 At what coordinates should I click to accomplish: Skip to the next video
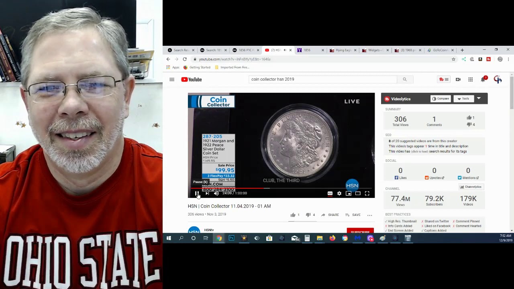click(x=207, y=193)
